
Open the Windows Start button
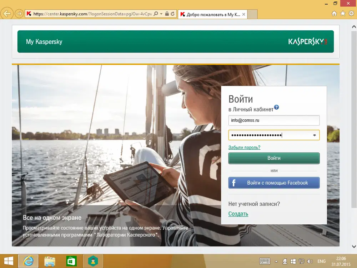pos(9,261)
